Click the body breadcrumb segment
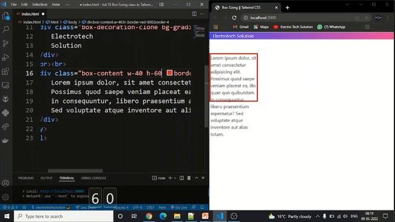The image size is (395, 222). coord(70,22)
